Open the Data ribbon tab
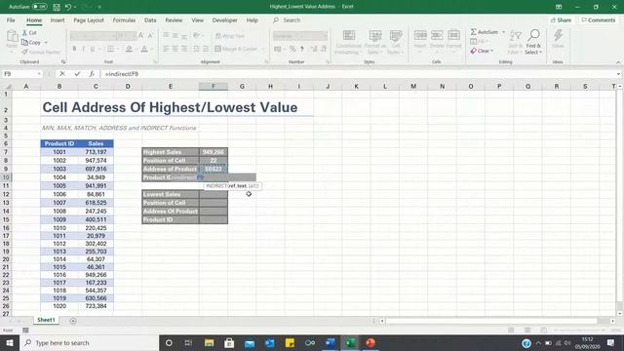 [150, 19]
